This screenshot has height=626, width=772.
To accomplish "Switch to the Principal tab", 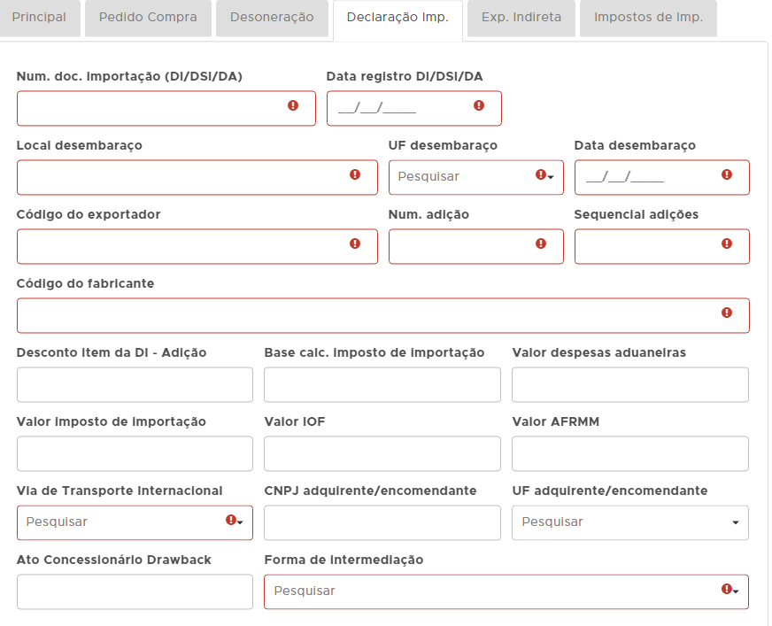I will point(39,18).
